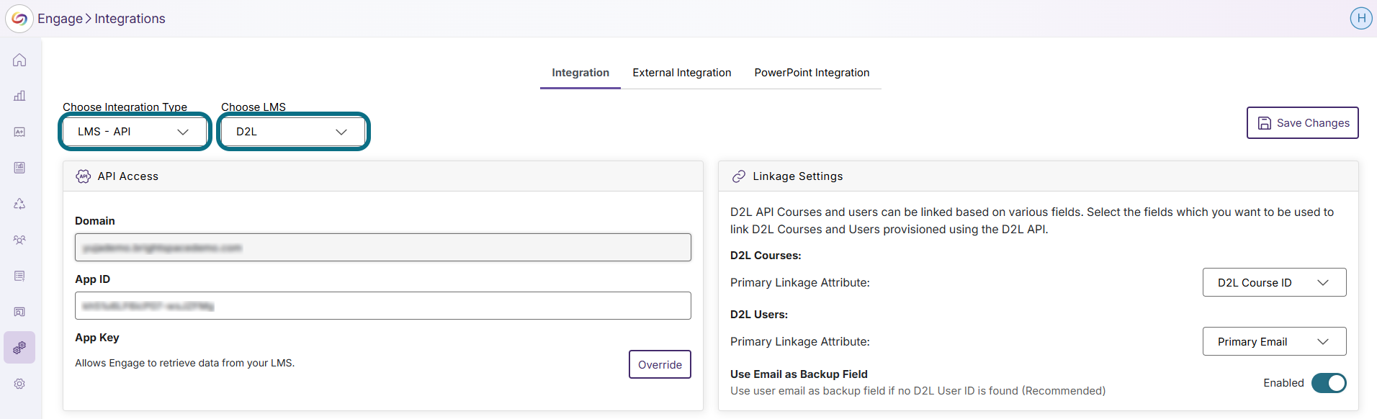Viewport: 1377px width, 419px height.
Task: Open the Home icon in sidebar
Action: point(19,60)
